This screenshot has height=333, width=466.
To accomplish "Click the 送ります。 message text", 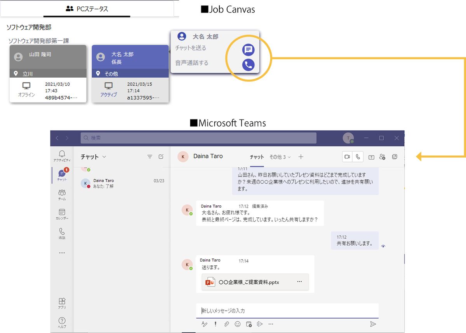I will click(211, 268).
